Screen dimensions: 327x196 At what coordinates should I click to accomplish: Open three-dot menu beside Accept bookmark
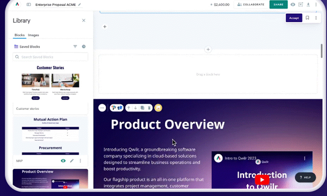point(316,18)
